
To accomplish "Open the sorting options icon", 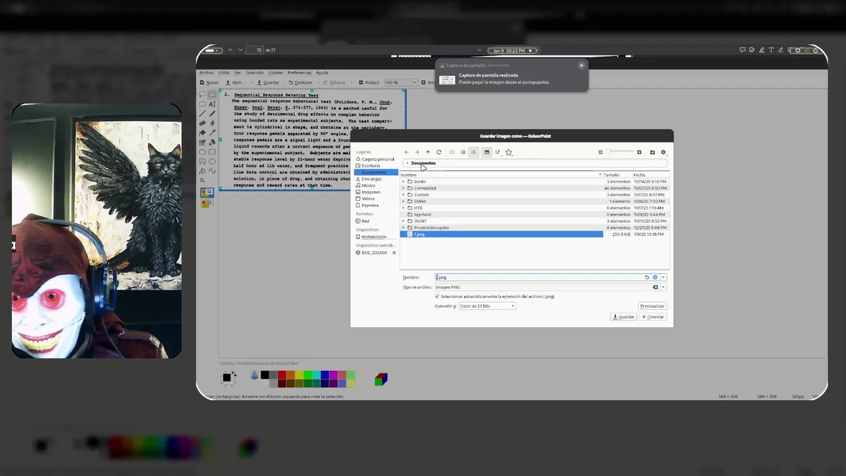I will point(498,152).
